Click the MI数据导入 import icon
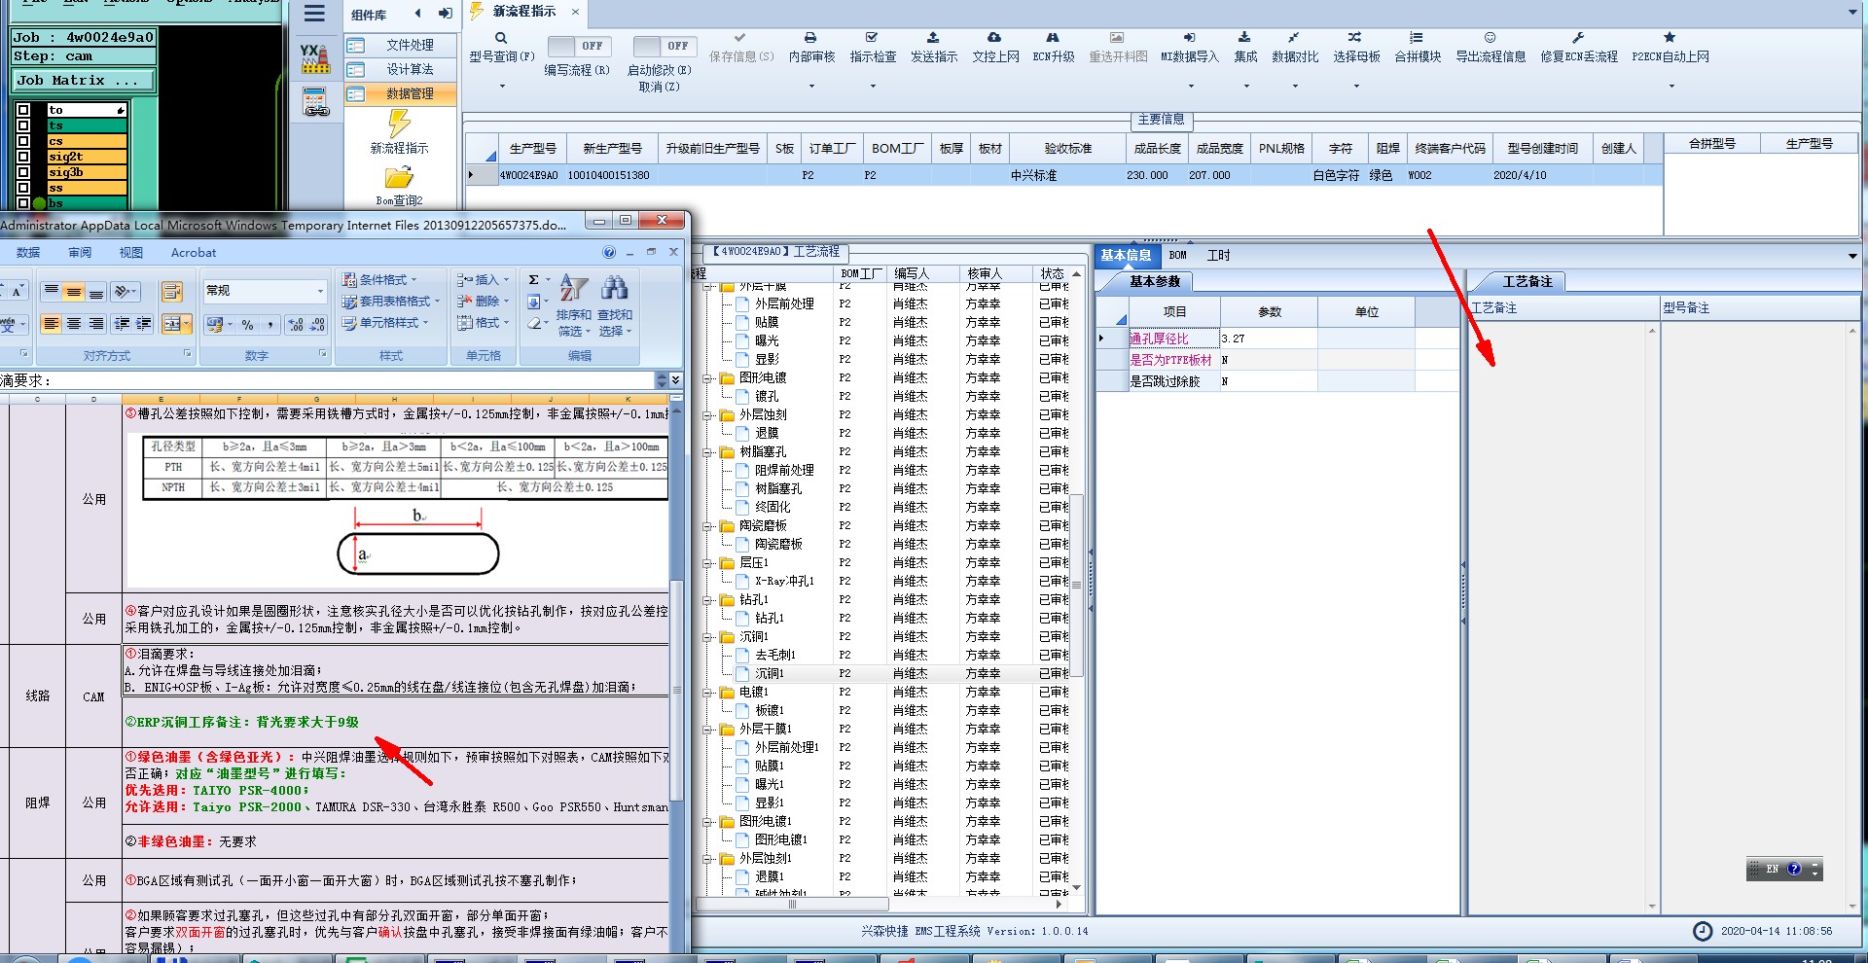 1189,38
